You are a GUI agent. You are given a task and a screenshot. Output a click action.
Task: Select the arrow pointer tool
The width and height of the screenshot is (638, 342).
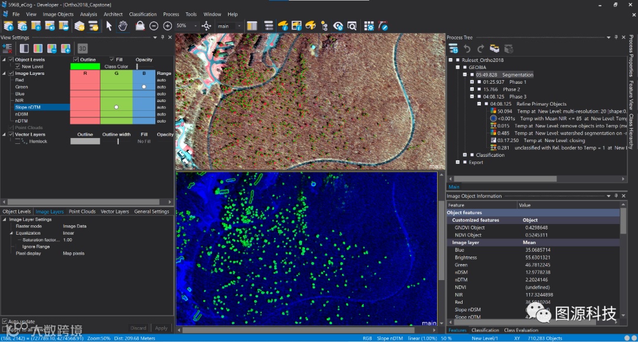[109, 26]
